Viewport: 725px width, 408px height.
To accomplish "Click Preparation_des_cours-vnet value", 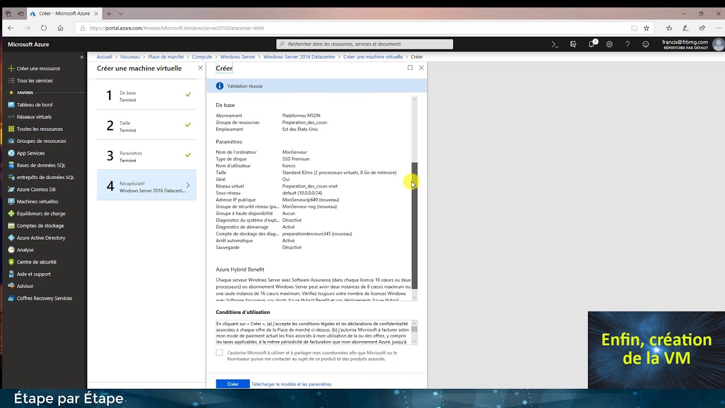I will (310, 186).
